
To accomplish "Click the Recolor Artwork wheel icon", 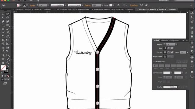I will click(x=118, y=5).
